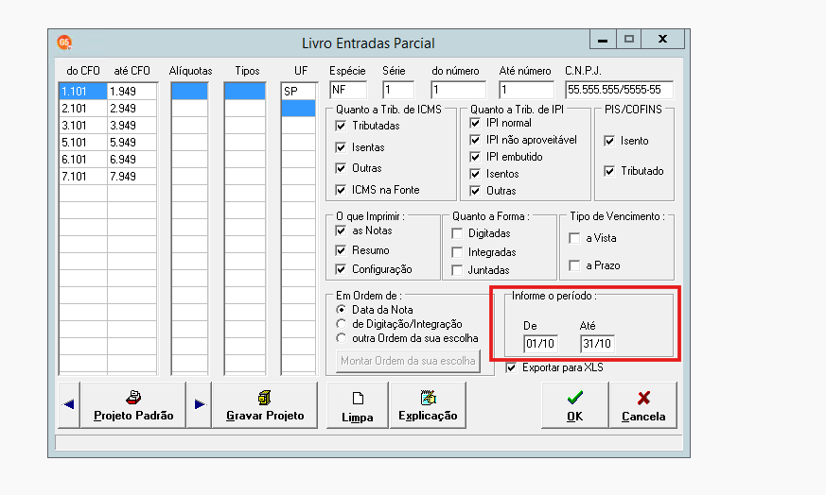Click the SP cell in UF column
This screenshot has height=495, width=826.
(298, 91)
